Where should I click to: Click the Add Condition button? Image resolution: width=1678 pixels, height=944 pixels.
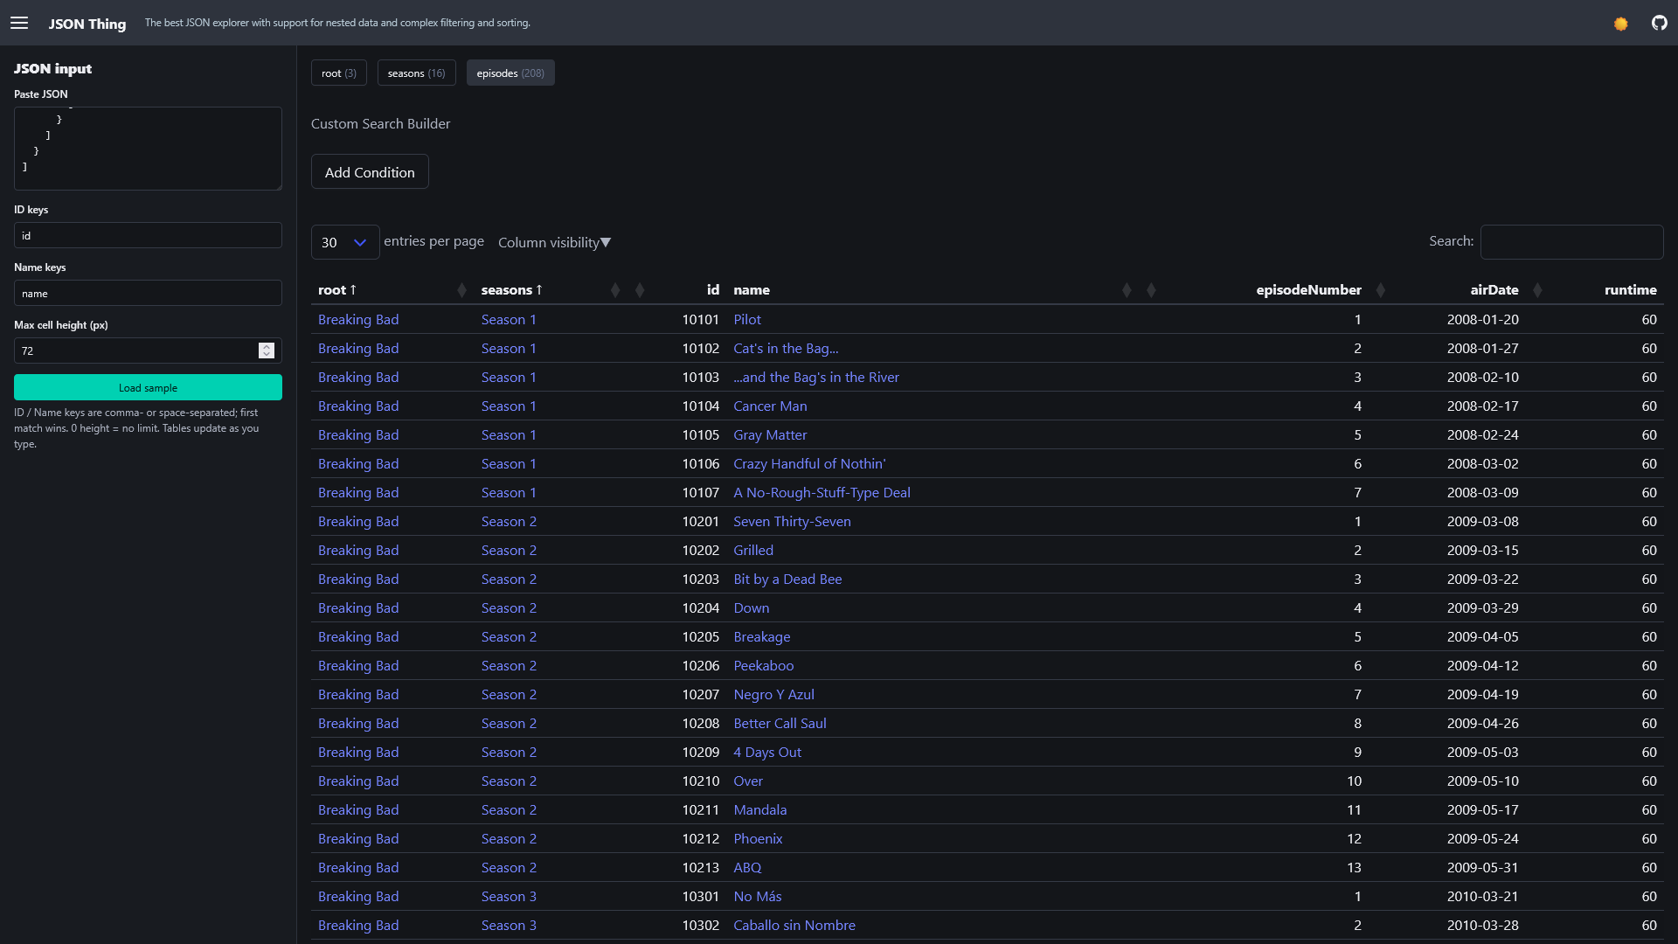tap(370, 171)
